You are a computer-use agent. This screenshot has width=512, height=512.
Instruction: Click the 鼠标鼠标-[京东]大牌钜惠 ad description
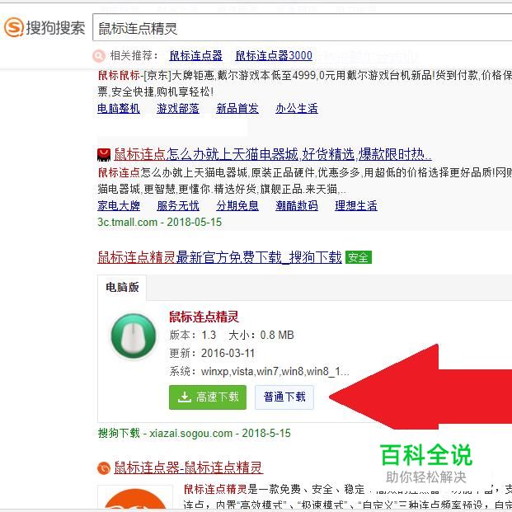pyautogui.click(x=305, y=83)
